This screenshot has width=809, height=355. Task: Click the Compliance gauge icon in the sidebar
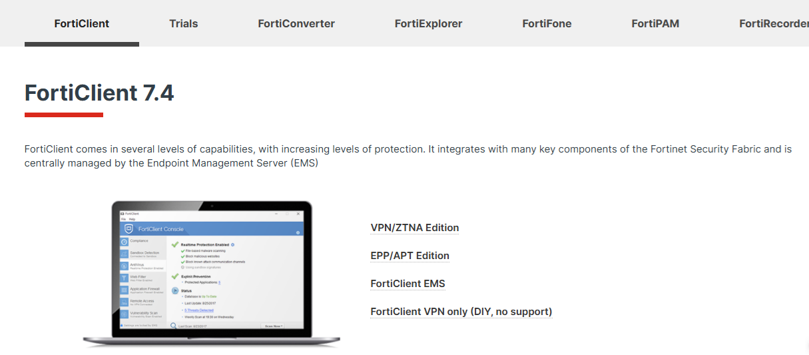124,242
